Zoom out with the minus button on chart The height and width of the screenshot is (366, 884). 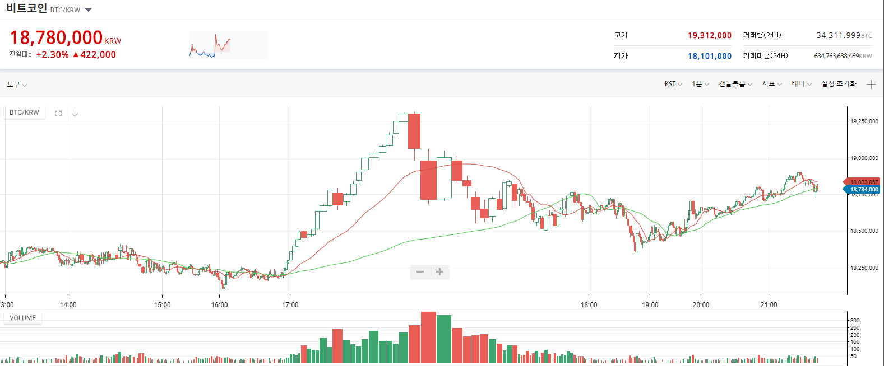click(x=420, y=271)
